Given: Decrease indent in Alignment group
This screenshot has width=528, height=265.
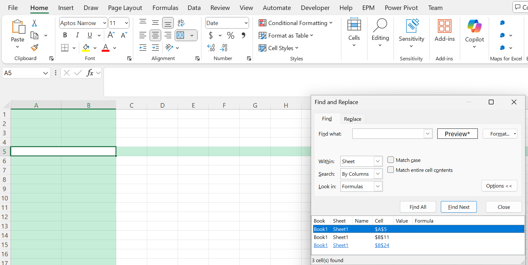Looking at the screenshot, I should 143,48.
